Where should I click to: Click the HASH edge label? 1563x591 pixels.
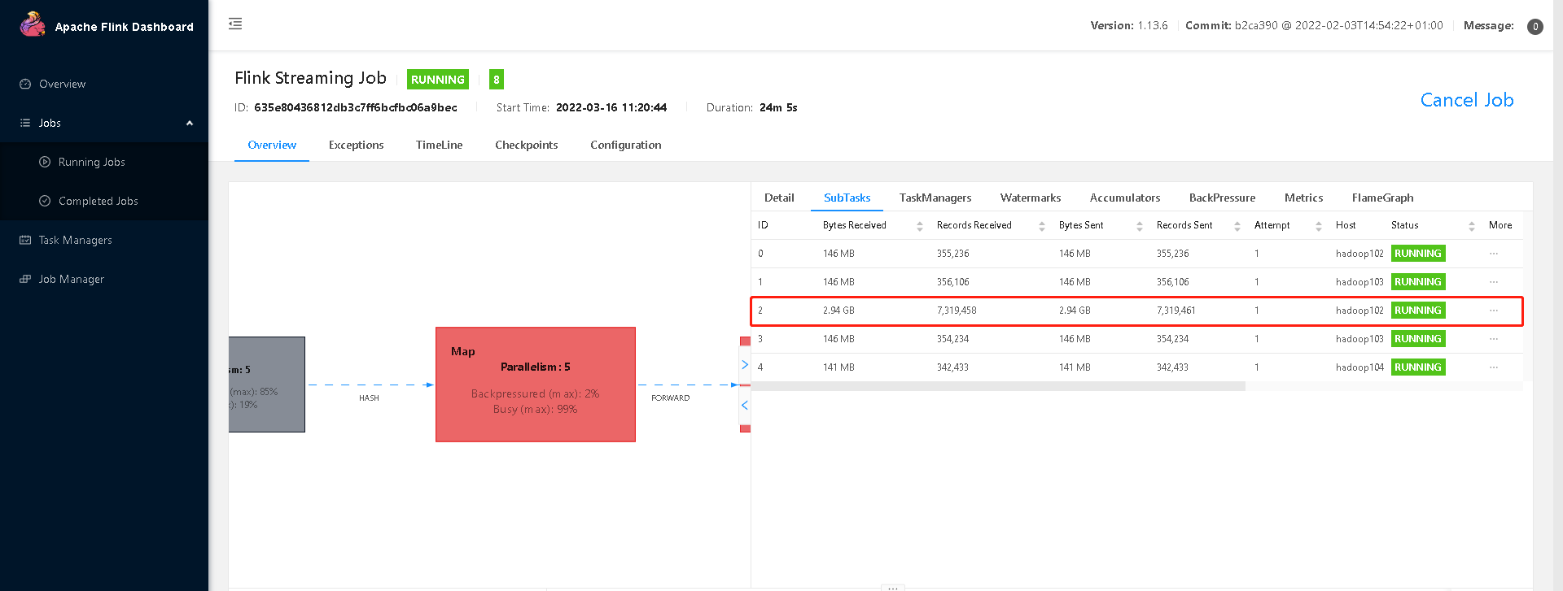(x=369, y=398)
